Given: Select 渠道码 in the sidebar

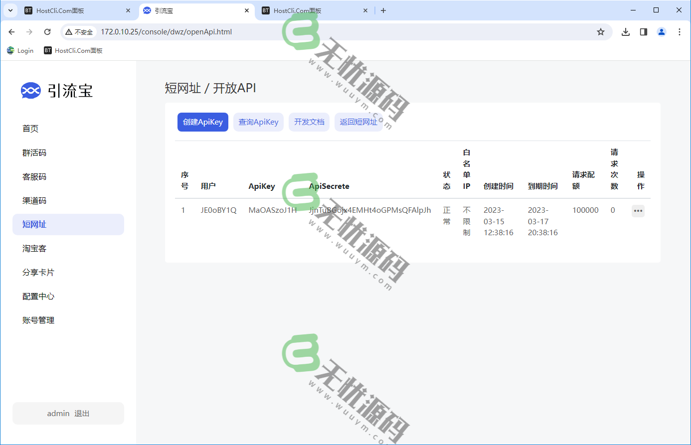Looking at the screenshot, I should (34, 200).
